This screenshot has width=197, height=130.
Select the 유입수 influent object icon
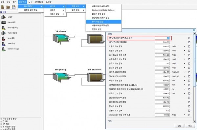coord(3,17)
